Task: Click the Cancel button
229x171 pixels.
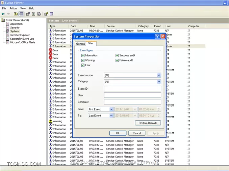Action: [137, 133]
